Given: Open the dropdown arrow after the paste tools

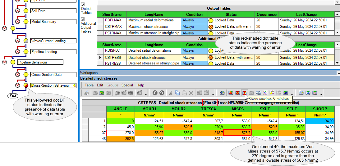Looking at the screenshot, I should tap(213, 94).
